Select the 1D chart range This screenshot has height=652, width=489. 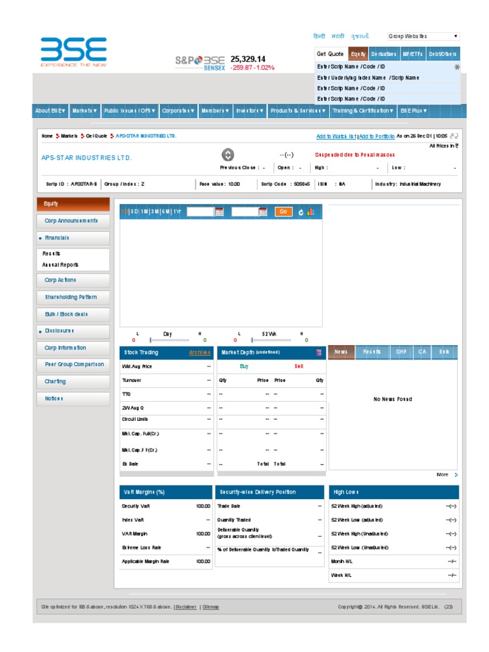coord(125,212)
